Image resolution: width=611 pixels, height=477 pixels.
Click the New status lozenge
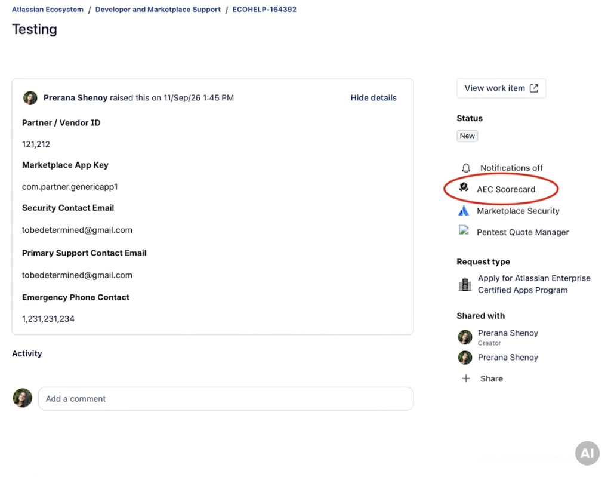[x=467, y=136]
